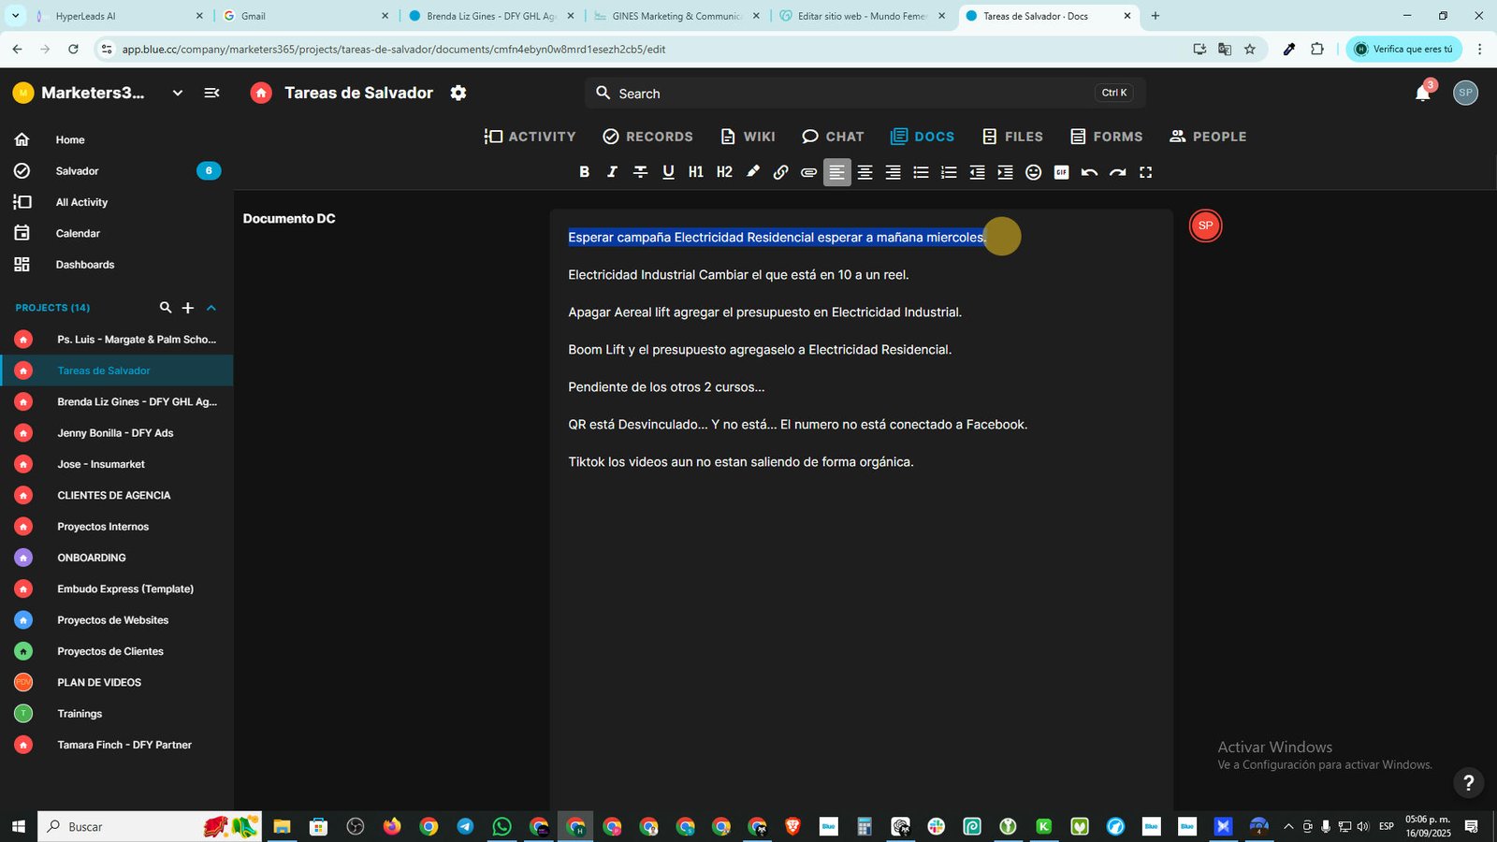Screen dimensions: 1497x842
Task: Apply italic formatting
Action: tap(612, 172)
